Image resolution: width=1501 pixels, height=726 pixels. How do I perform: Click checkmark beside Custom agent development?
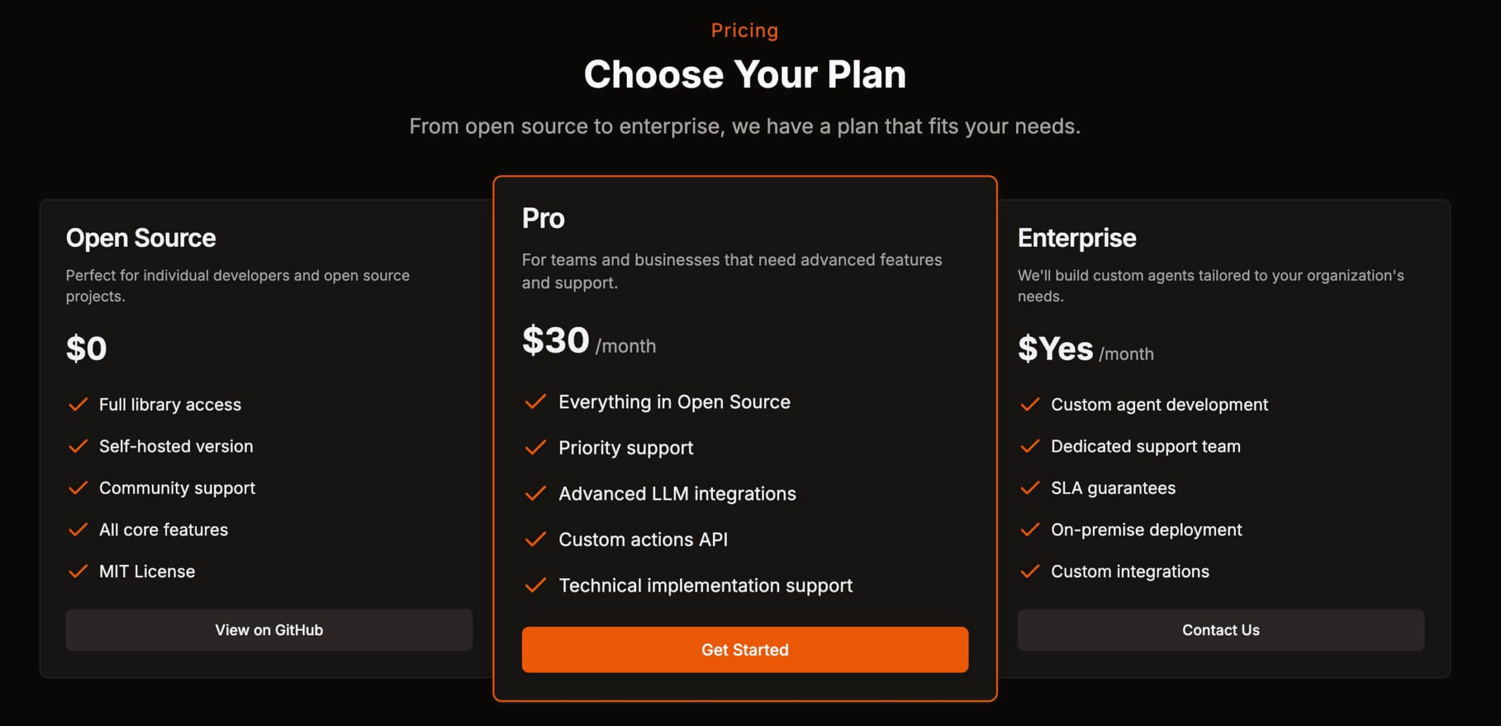pyautogui.click(x=1030, y=404)
